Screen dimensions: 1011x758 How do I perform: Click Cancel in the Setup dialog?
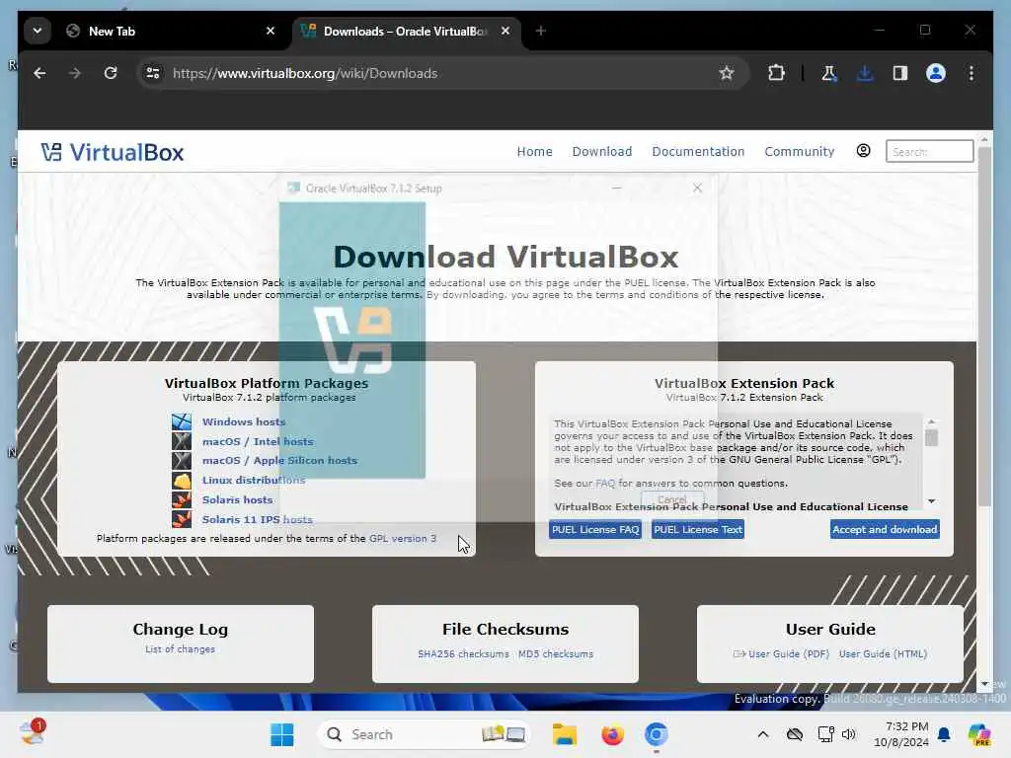click(671, 499)
